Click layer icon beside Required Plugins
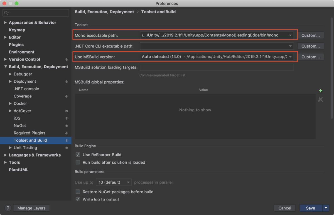 [67, 133]
